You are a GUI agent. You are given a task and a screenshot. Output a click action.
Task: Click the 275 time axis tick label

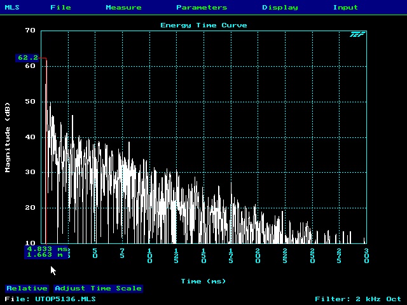point(339,255)
